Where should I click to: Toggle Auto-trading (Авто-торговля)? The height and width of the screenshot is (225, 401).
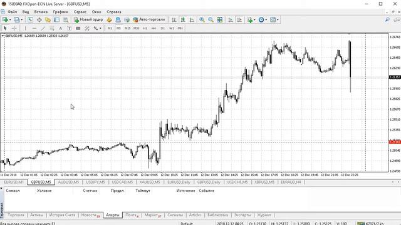149,19
